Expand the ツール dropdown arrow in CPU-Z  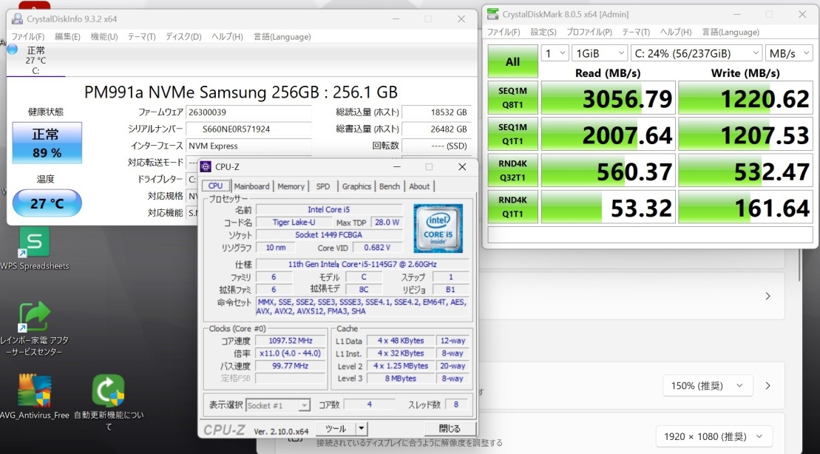pos(362,429)
